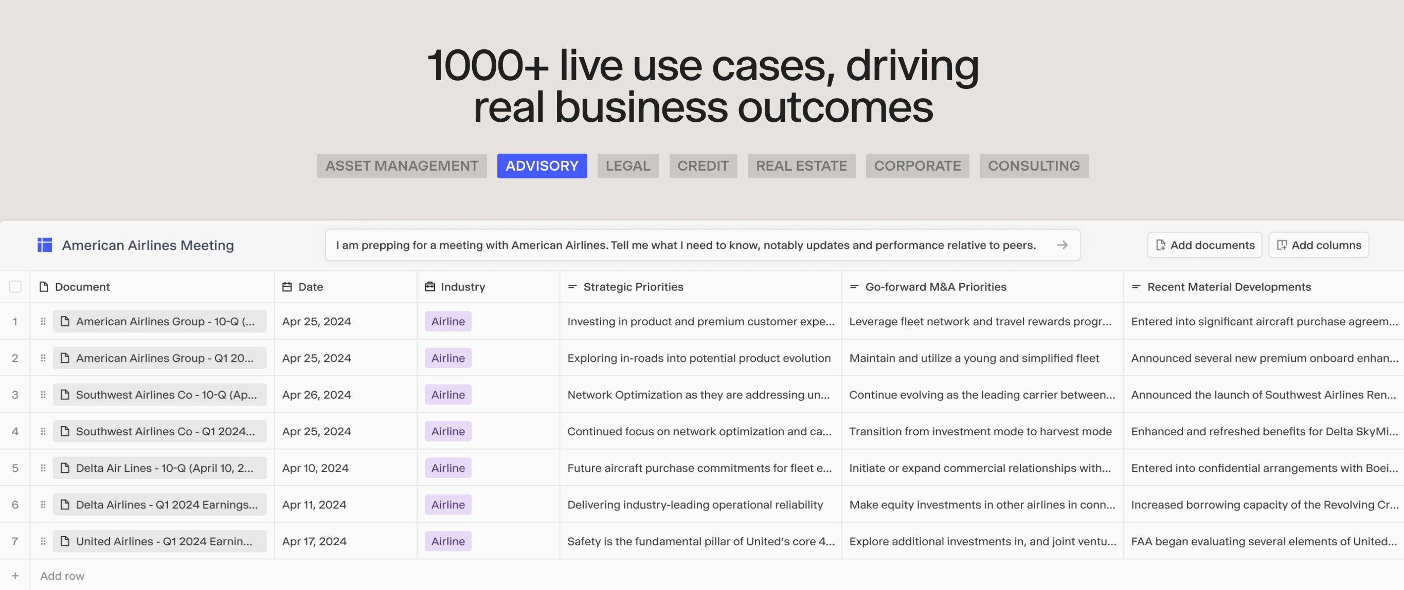Click the file icon of Delta Airlines Q1 2024 Earnings
This screenshot has height=590, width=1404.
pyautogui.click(x=65, y=505)
